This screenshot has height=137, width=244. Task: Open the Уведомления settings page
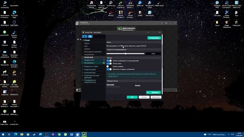89,54
